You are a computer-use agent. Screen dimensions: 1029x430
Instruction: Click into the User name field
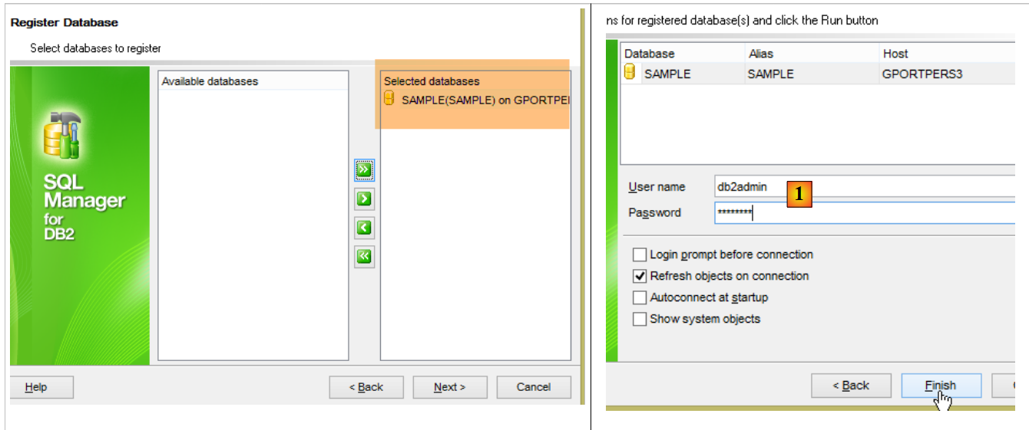[860, 186]
